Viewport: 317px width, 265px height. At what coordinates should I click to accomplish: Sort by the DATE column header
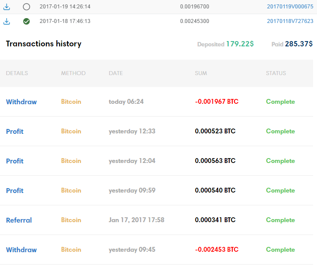(116, 73)
